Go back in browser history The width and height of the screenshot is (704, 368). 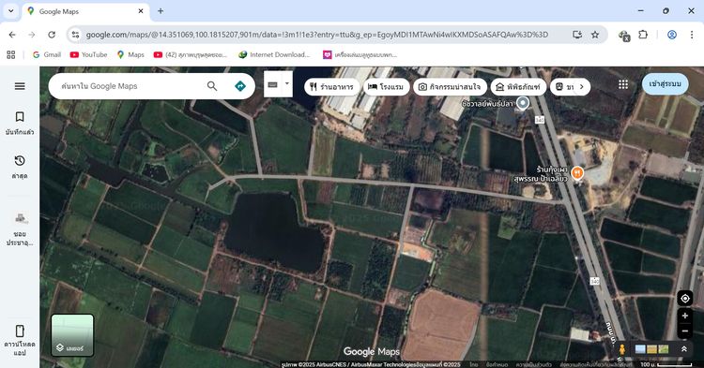[x=12, y=35]
